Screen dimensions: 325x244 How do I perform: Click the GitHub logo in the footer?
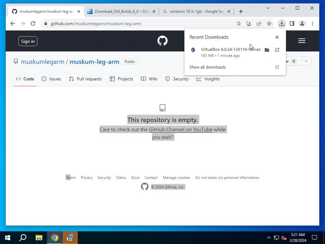pyautogui.click(x=145, y=186)
